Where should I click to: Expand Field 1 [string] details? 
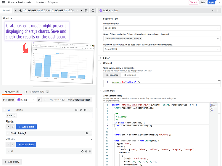pyautogui.click(x=8, y=133)
